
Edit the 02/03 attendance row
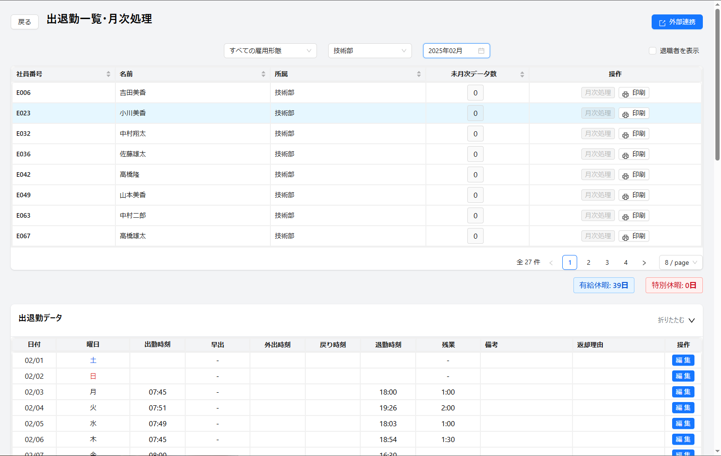pyautogui.click(x=683, y=392)
